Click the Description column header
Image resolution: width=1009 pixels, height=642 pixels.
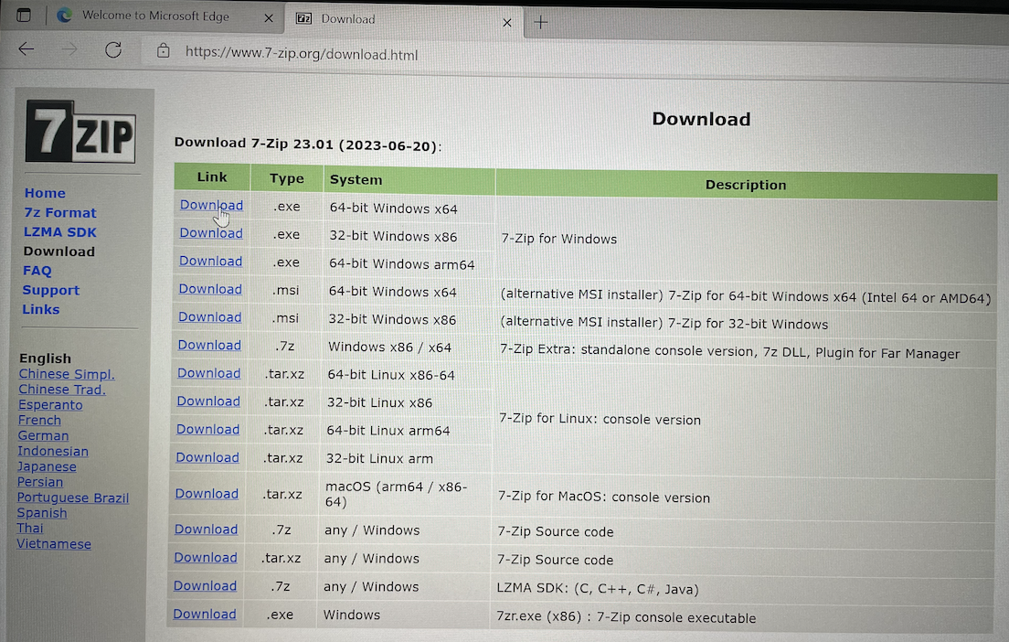(x=746, y=185)
